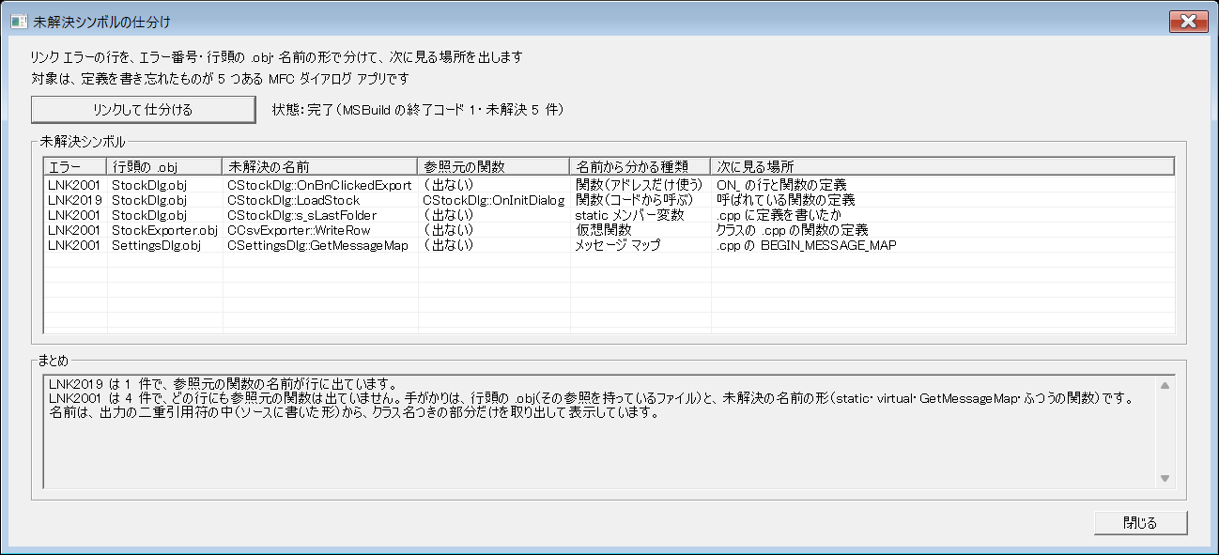Click the 次に見る場所 column header
This screenshot has height=555, width=1219.
943,166
